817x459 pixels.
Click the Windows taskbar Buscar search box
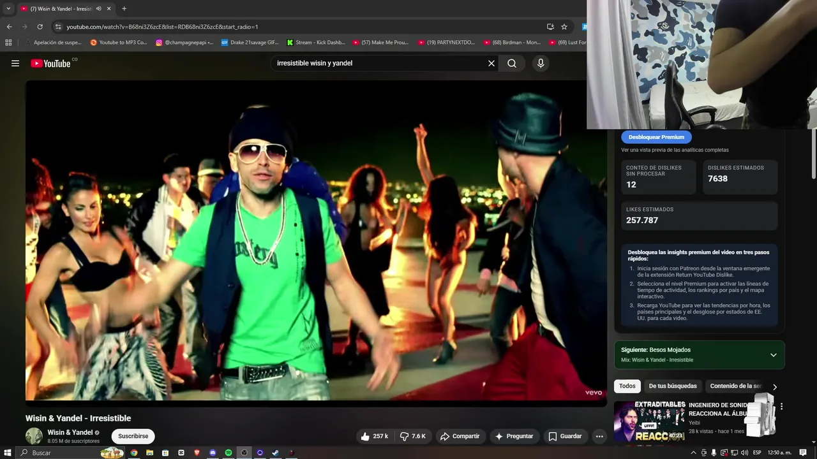click(70, 453)
